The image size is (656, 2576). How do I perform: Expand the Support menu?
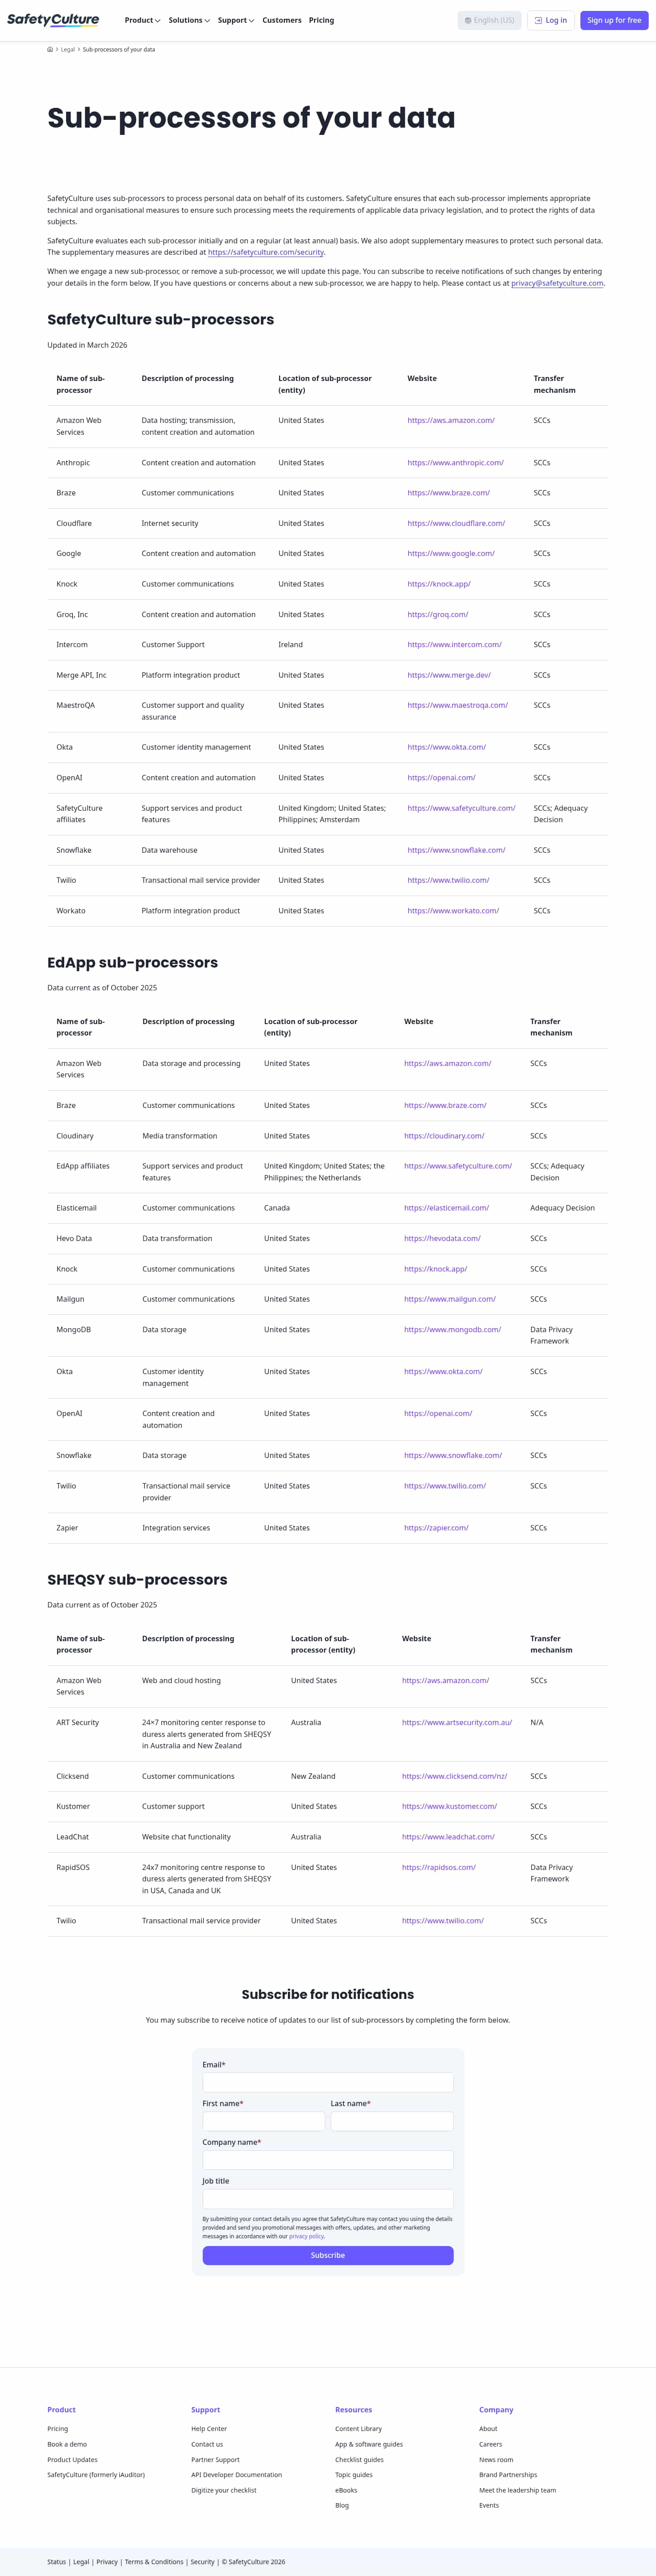pyautogui.click(x=236, y=20)
